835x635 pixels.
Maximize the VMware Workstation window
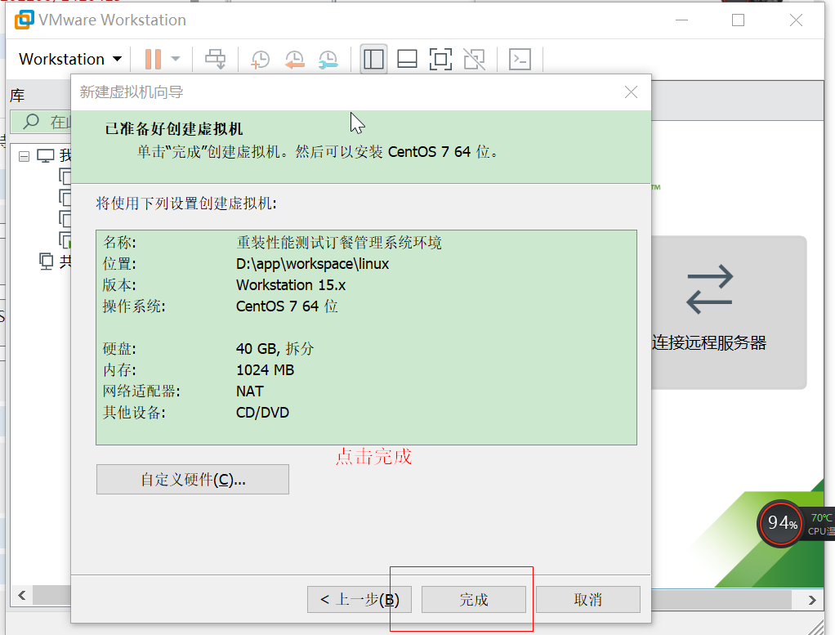pos(738,20)
